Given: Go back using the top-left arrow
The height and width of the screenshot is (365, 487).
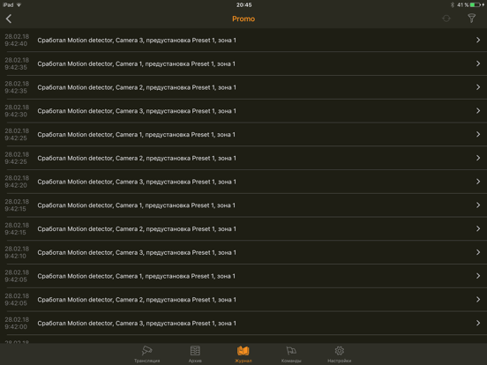Looking at the screenshot, I should pos(9,19).
